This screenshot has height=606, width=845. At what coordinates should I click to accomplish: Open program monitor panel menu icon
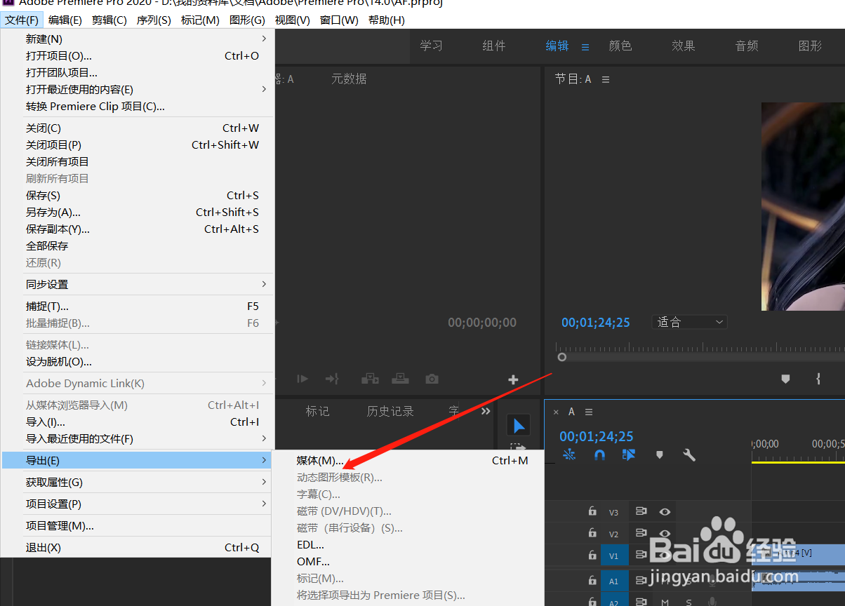point(606,79)
